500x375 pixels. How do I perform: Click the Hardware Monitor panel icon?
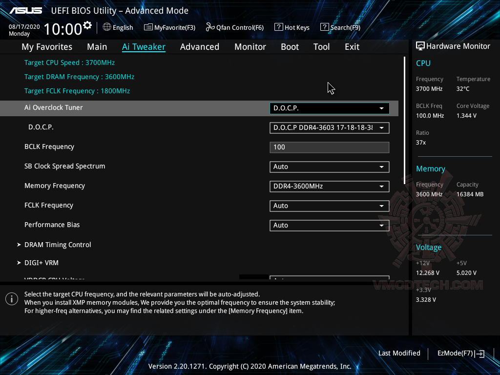(x=421, y=46)
